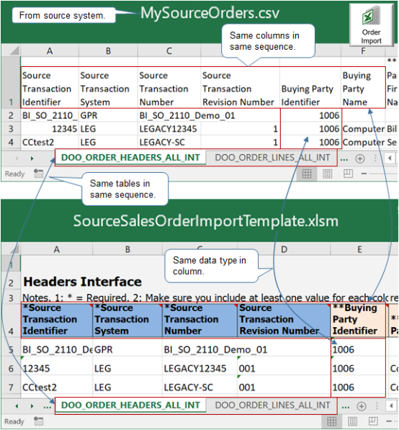Click the Notes row text in template row 3

pos(206,297)
